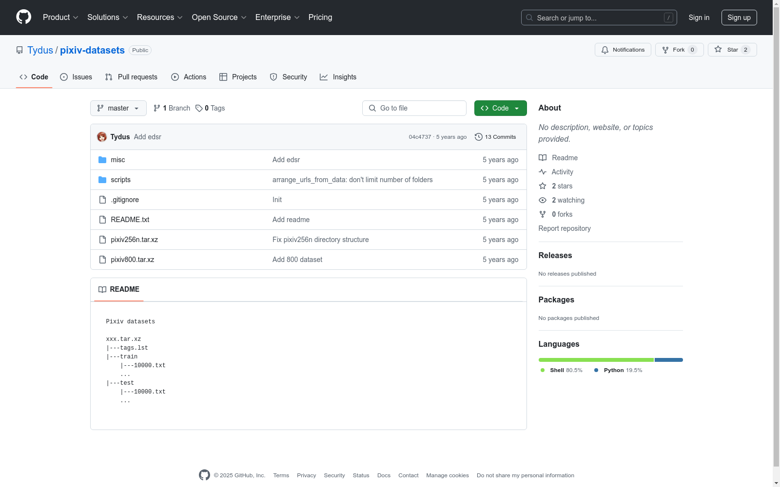Screen dimensions: 780x487
Task: Click Tydus avatar in commit bar
Action: (x=102, y=137)
